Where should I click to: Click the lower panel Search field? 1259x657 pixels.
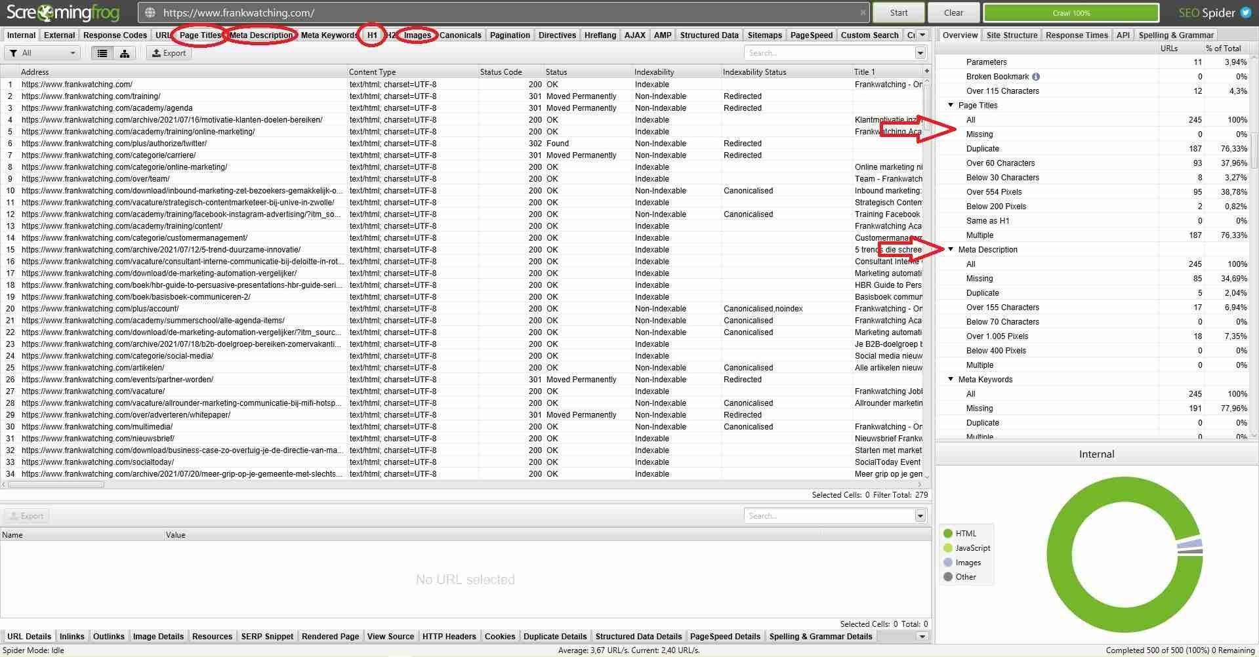(829, 516)
